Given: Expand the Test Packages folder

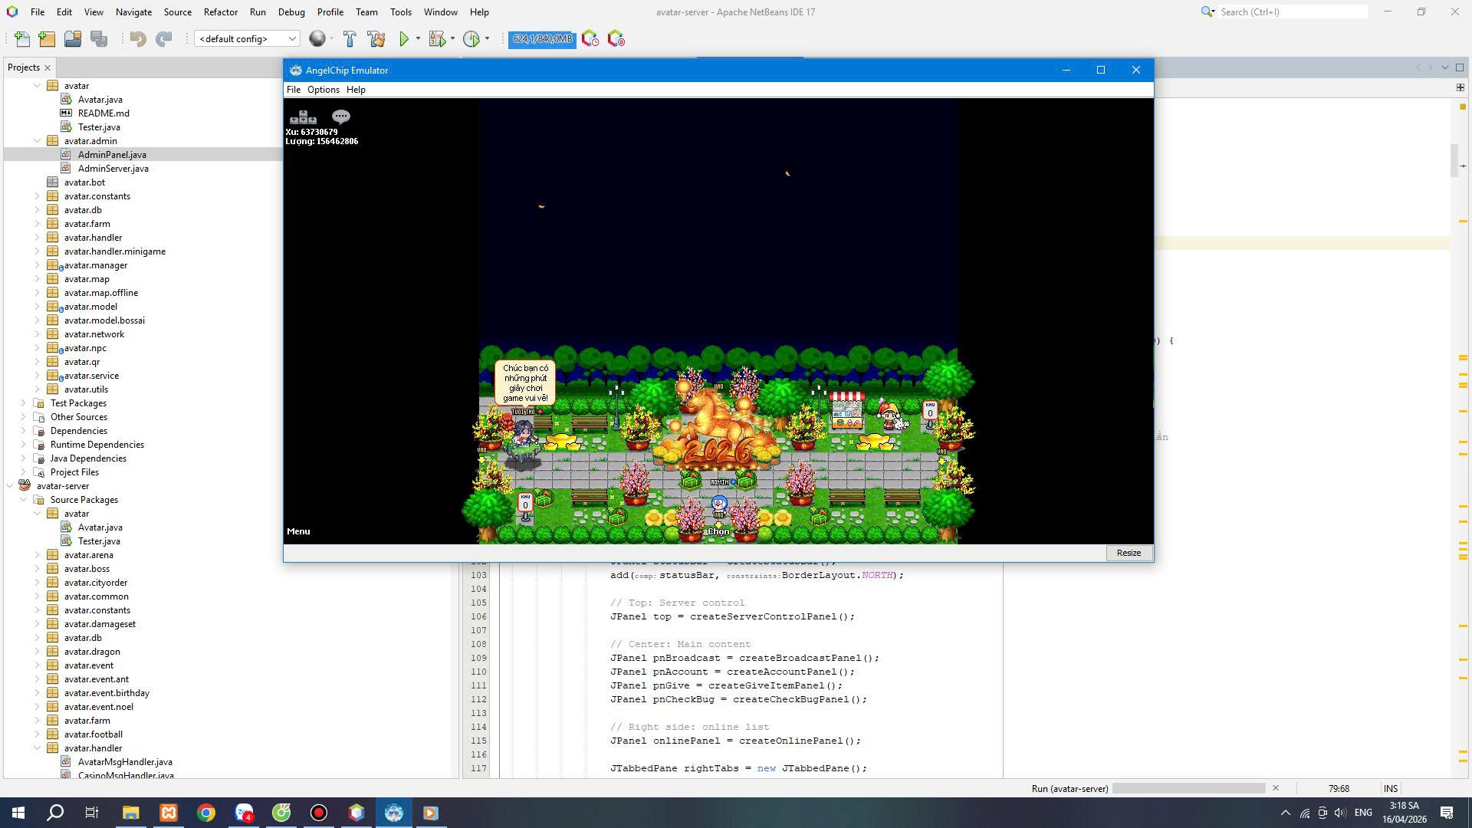Looking at the screenshot, I should point(23,403).
